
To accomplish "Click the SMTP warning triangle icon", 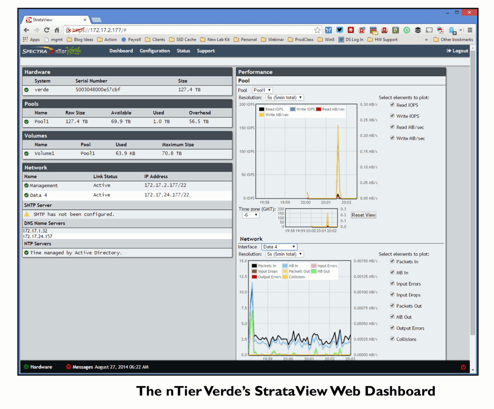I will click(27, 214).
